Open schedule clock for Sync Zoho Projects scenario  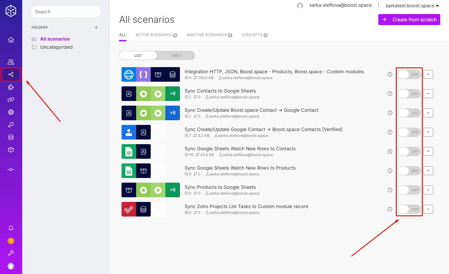390,209
